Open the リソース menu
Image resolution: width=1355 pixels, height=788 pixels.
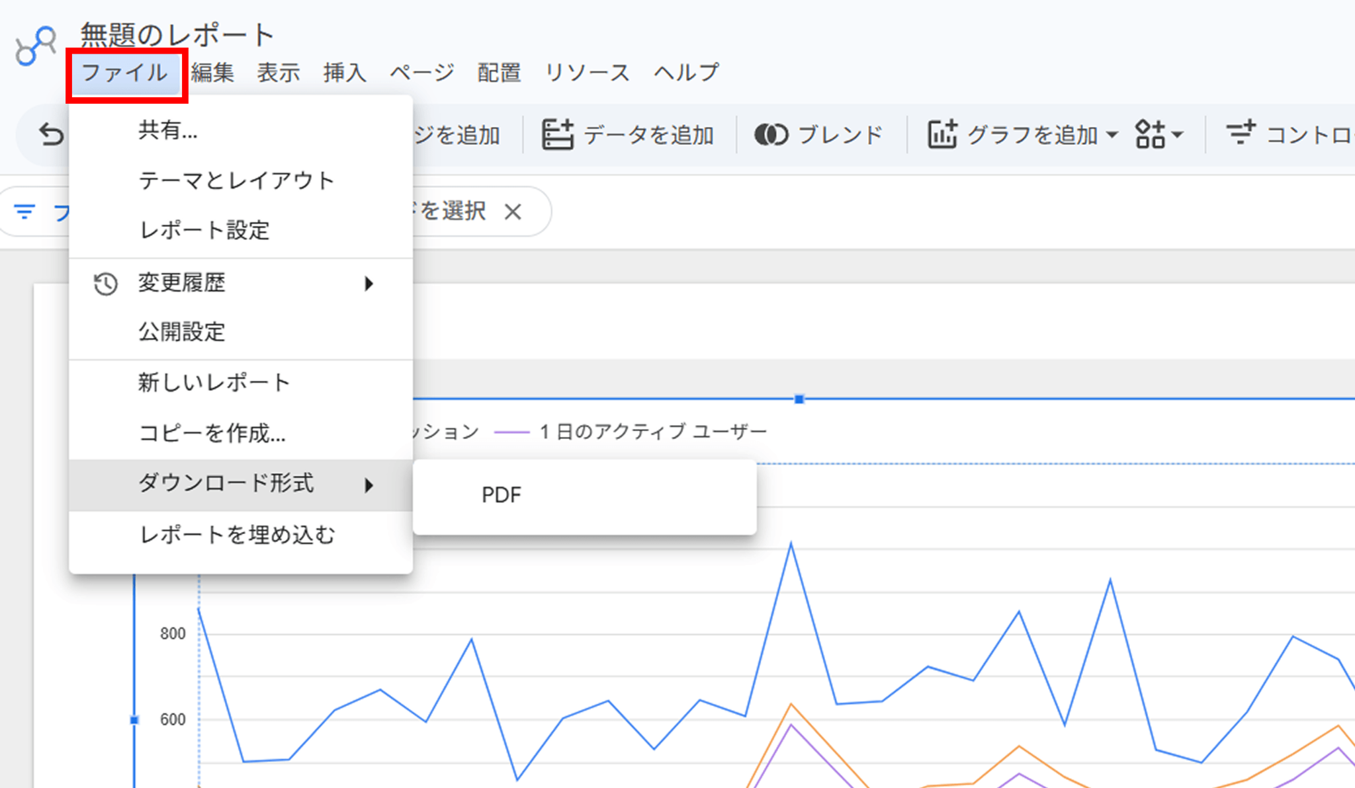tap(587, 73)
